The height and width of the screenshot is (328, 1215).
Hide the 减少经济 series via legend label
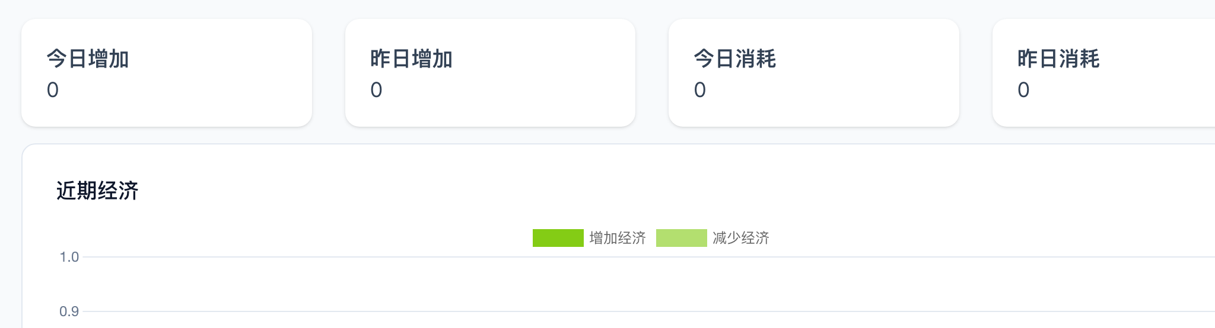pyautogui.click(x=741, y=238)
